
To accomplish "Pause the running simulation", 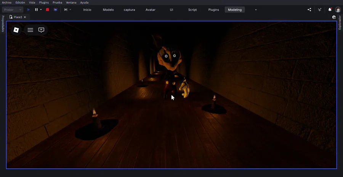I will click(36, 9).
